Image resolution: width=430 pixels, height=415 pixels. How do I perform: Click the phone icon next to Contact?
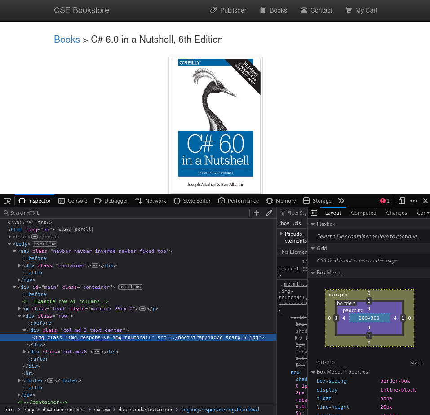tap(304, 10)
